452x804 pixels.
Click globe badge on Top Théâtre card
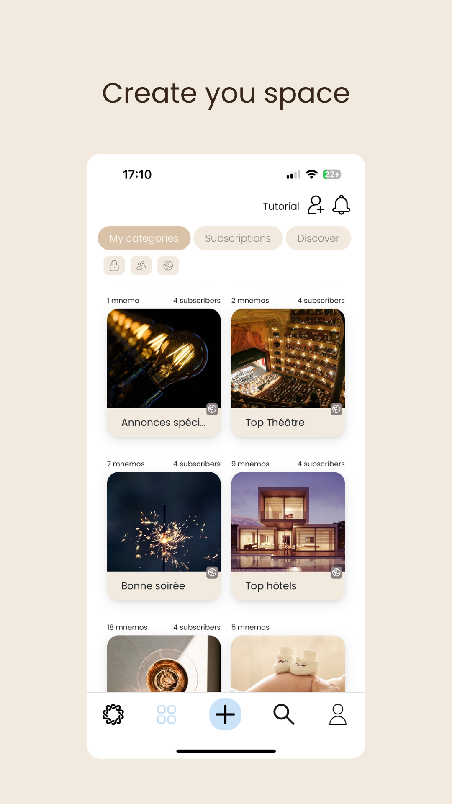click(336, 409)
